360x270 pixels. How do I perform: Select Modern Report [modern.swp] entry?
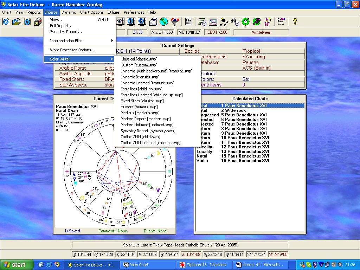pyautogui.click(x=146, y=119)
